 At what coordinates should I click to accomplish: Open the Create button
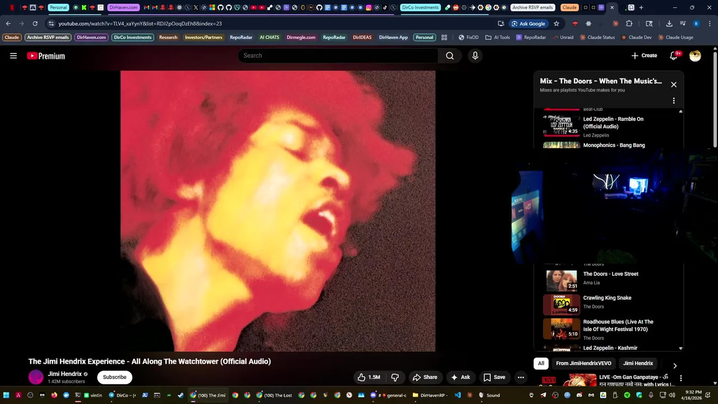point(644,56)
